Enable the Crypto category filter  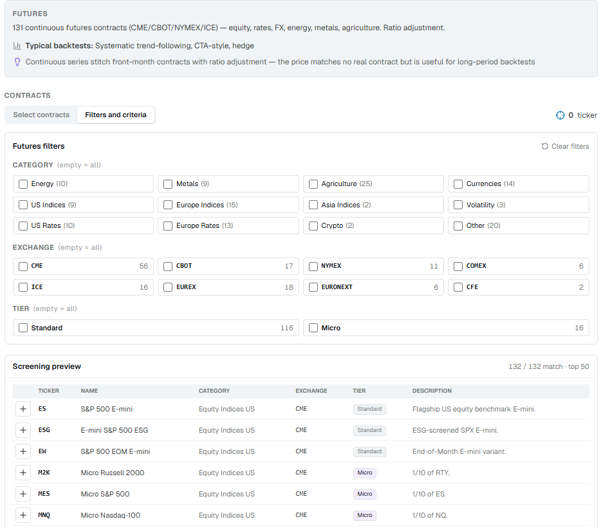pos(313,226)
